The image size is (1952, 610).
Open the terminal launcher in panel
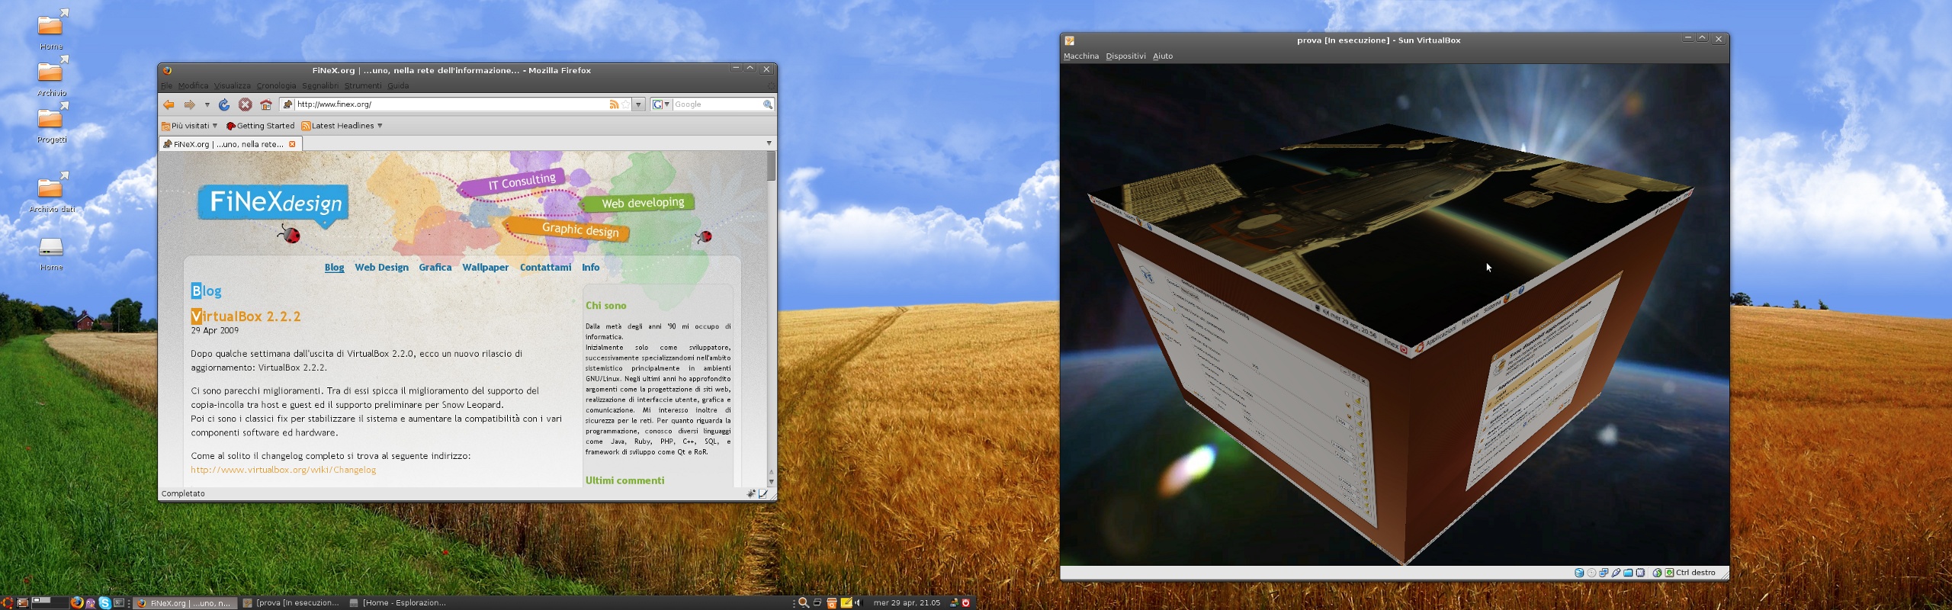(x=119, y=603)
